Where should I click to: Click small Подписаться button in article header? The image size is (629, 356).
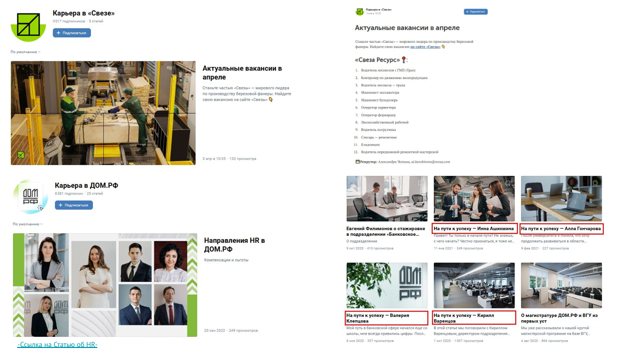click(476, 12)
